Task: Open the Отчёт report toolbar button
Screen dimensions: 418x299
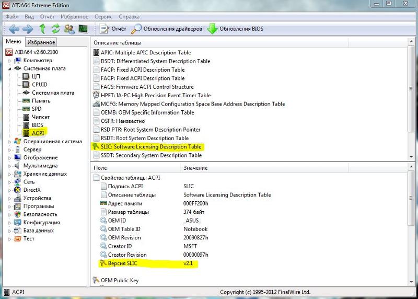Action: click(x=112, y=29)
